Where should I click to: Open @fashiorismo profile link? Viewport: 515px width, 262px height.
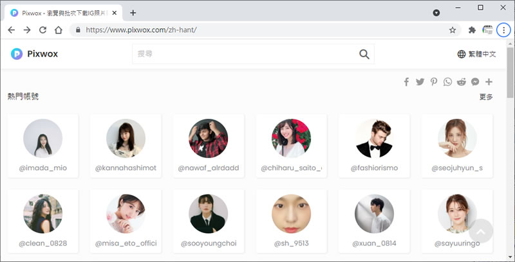374,168
